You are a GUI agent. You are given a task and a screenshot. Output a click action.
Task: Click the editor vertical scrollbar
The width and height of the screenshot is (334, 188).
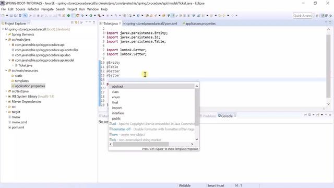328,66
